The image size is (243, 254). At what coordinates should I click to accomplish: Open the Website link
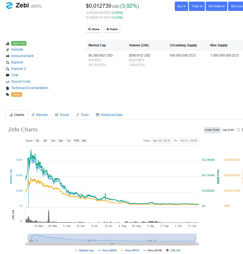coord(17,50)
